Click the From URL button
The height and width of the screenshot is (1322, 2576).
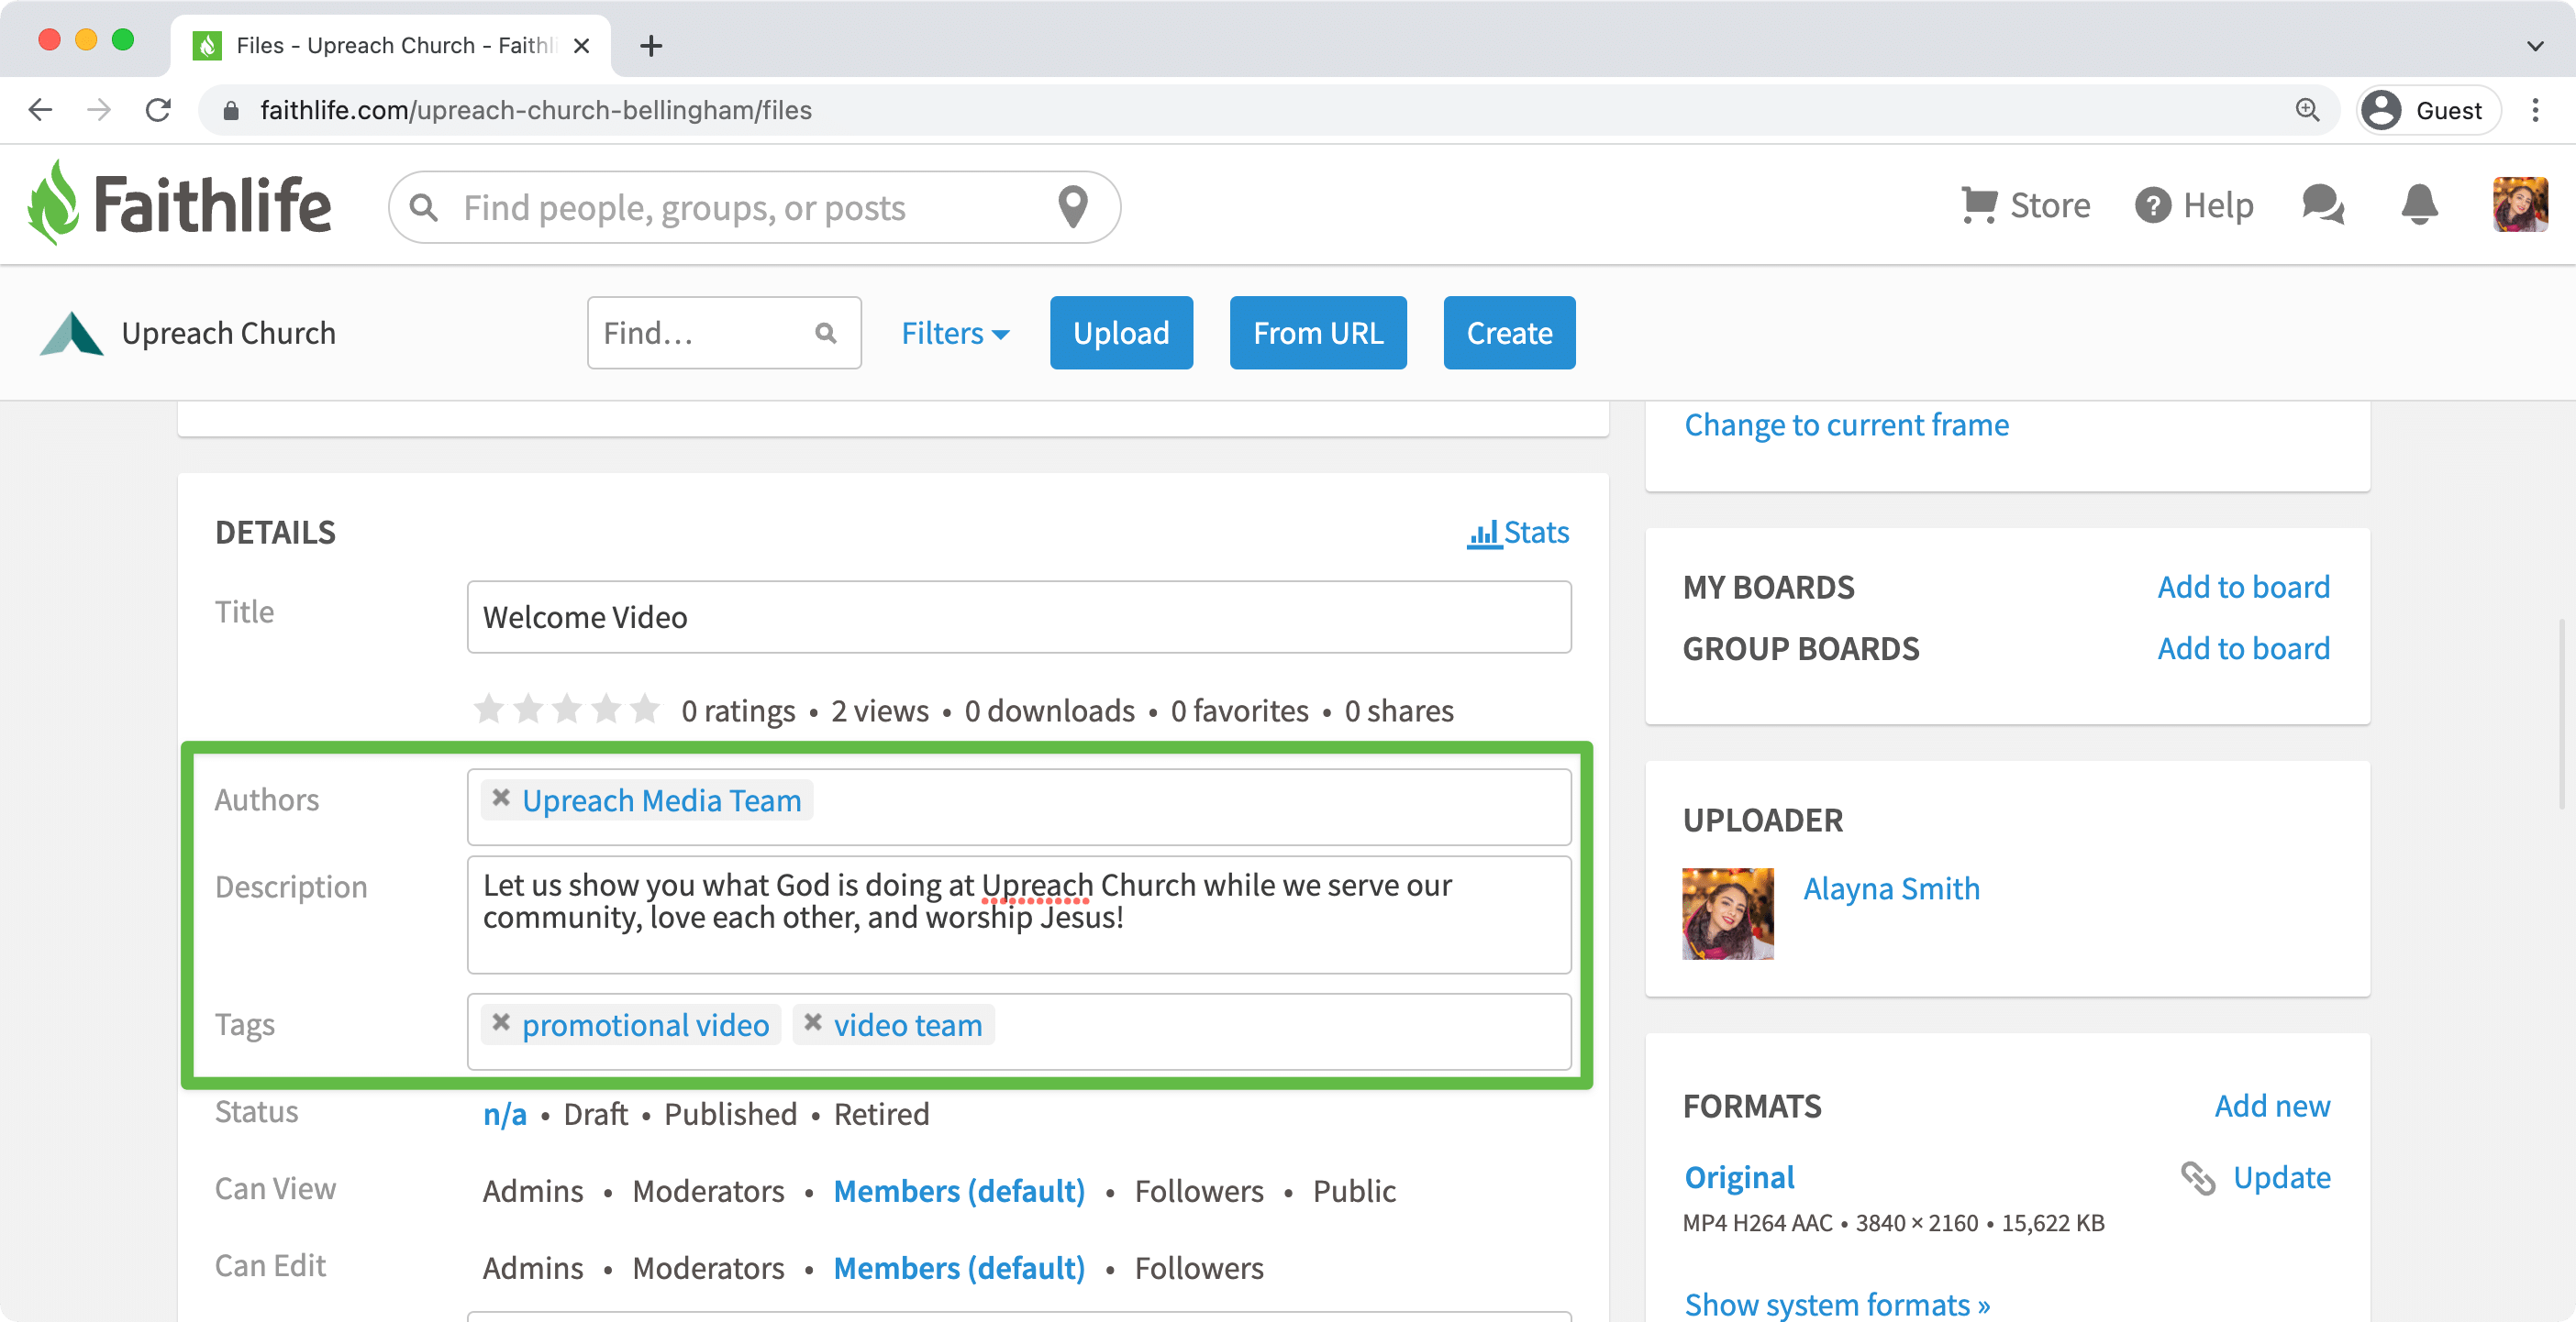click(x=1318, y=333)
